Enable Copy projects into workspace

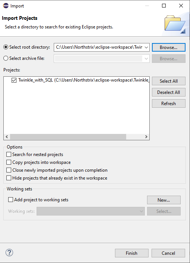[9, 162]
